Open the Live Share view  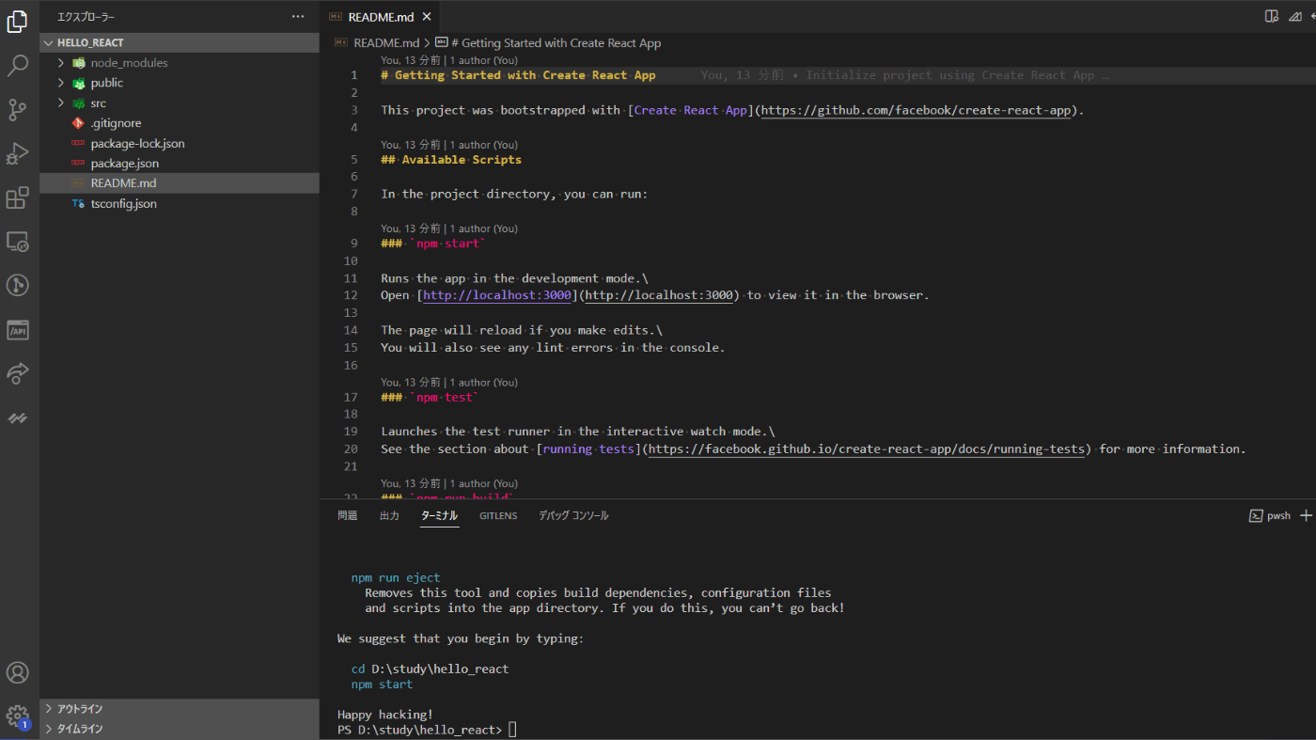(x=17, y=373)
